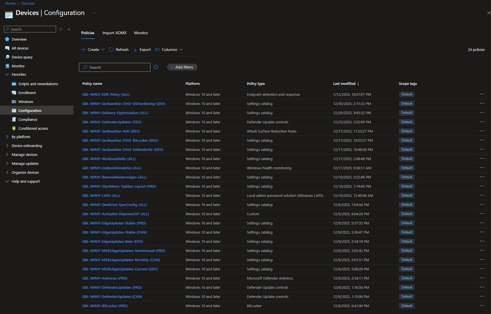Open the Create dropdown menu
The width and height of the screenshot is (491, 314).
(x=93, y=50)
